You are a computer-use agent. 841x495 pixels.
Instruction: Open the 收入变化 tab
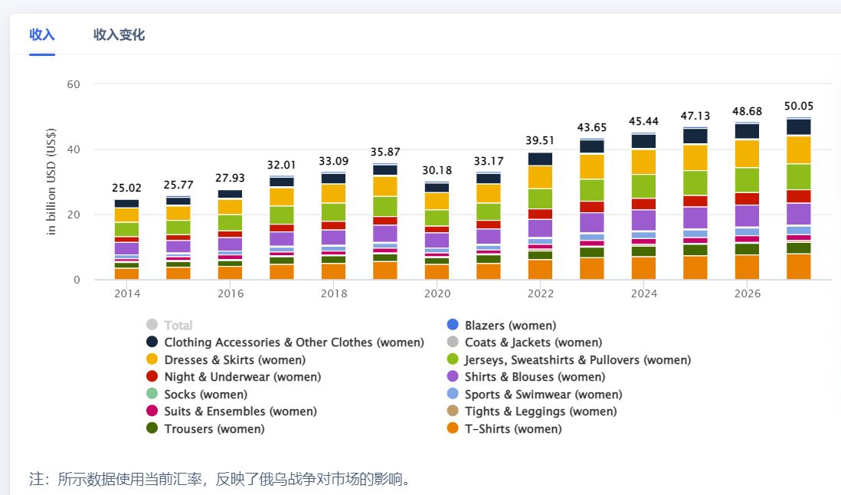click(119, 34)
